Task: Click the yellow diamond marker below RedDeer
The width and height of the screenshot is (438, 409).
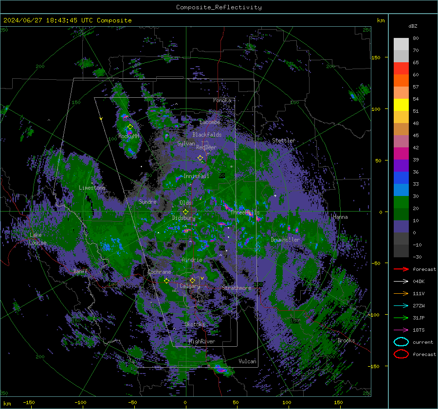Action: click(201, 158)
